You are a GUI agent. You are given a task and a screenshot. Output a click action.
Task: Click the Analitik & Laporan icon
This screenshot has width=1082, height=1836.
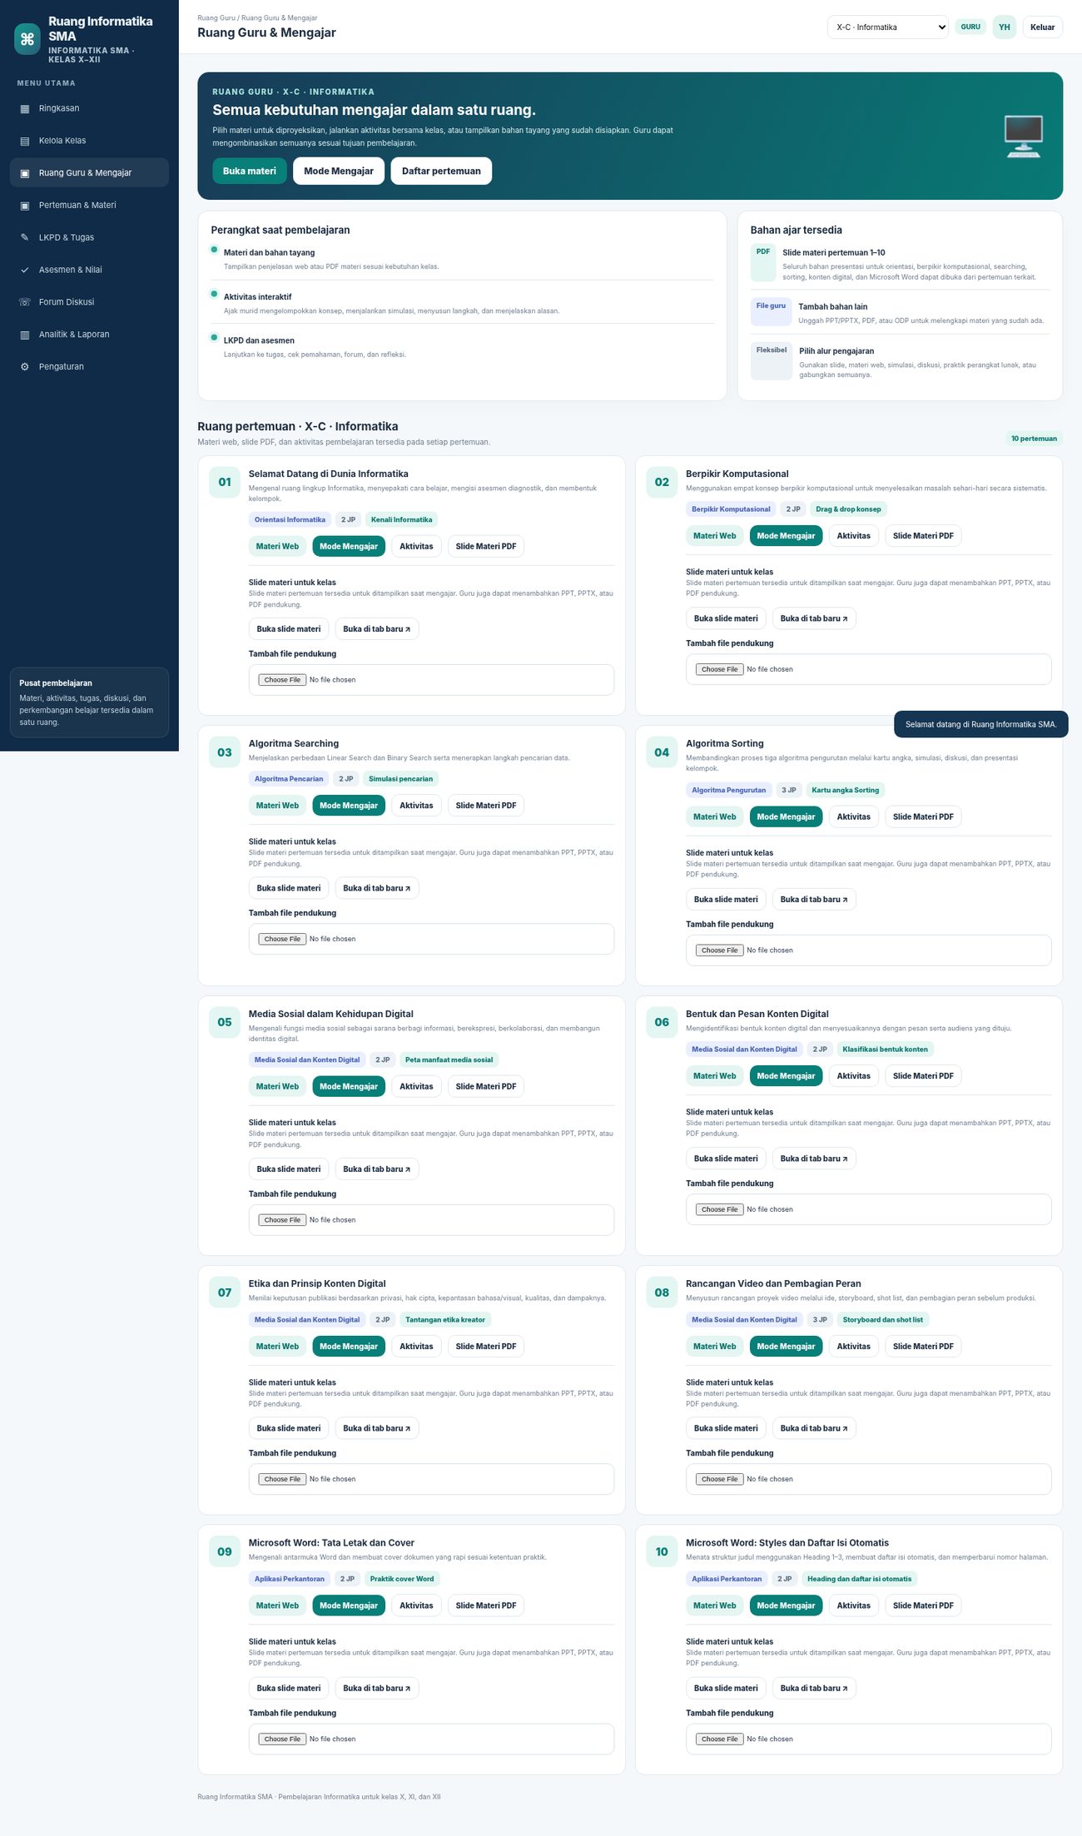(x=25, y=335)
